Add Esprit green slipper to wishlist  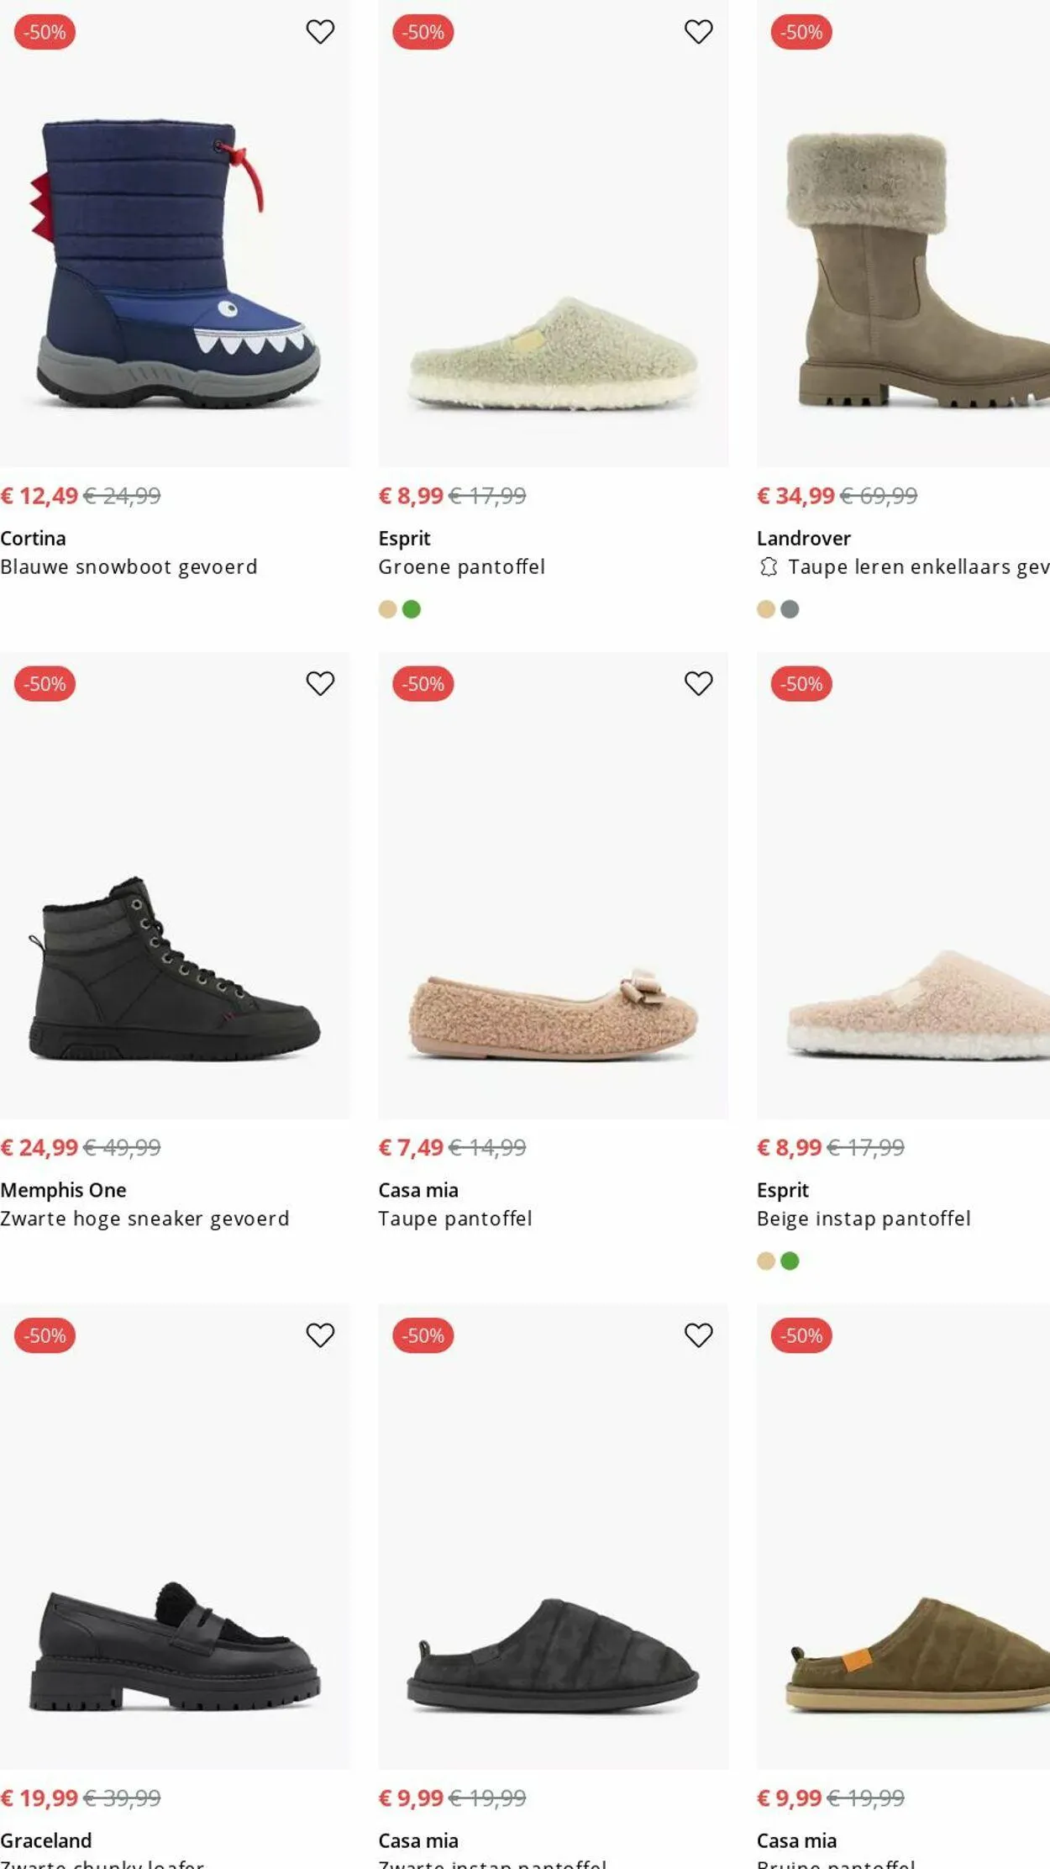point(698,32)
